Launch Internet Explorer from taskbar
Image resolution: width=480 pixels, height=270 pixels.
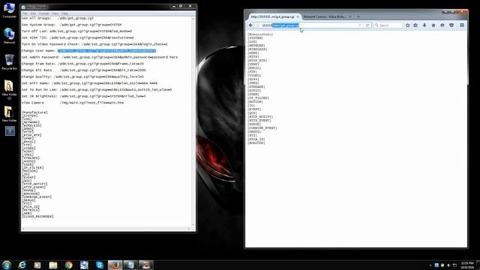coord(22,265)
